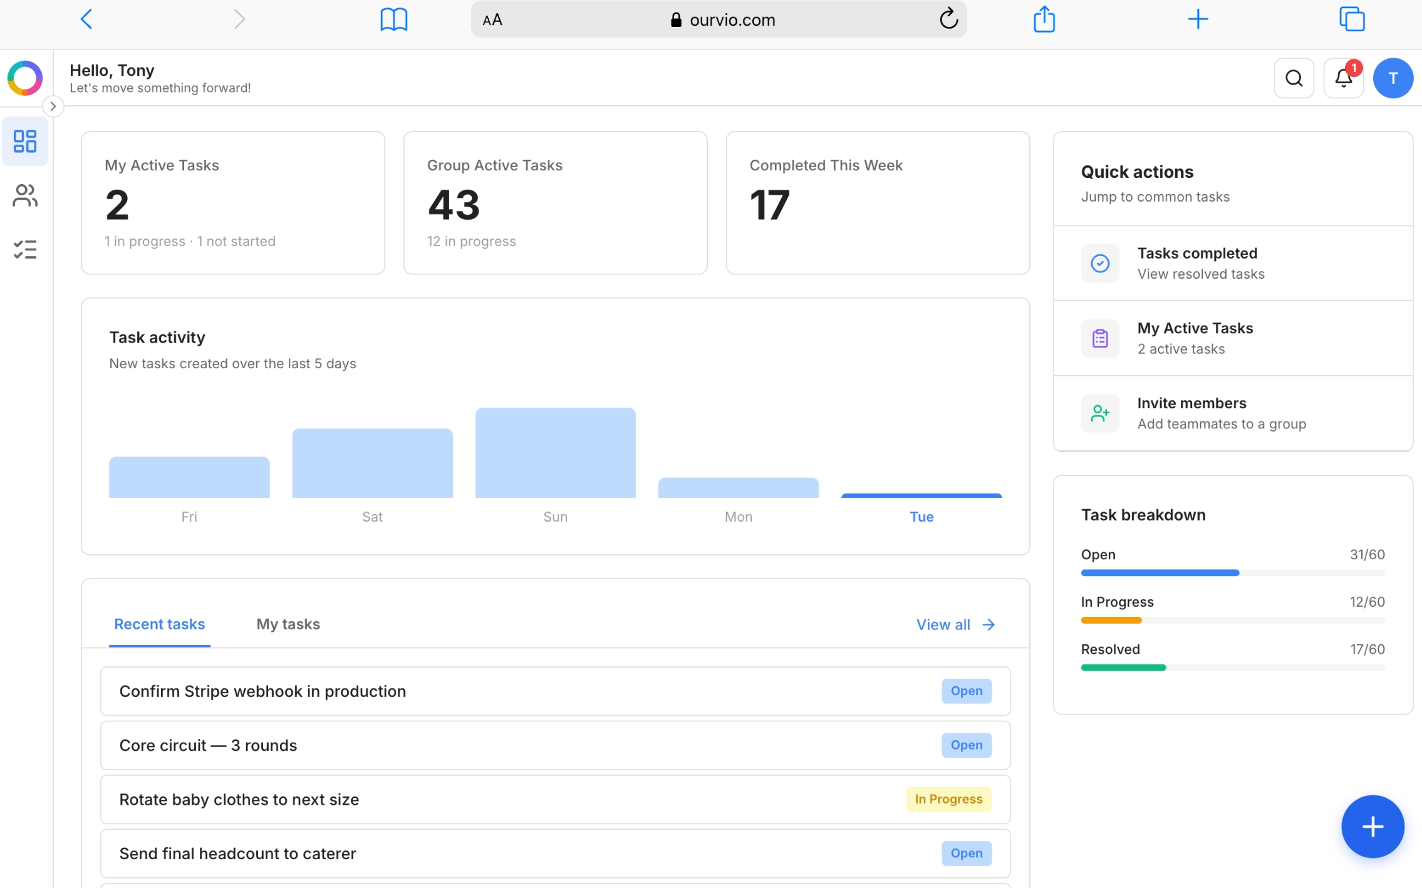Click the In Progress badge on baby clothes task

click(x=948, y=798)
